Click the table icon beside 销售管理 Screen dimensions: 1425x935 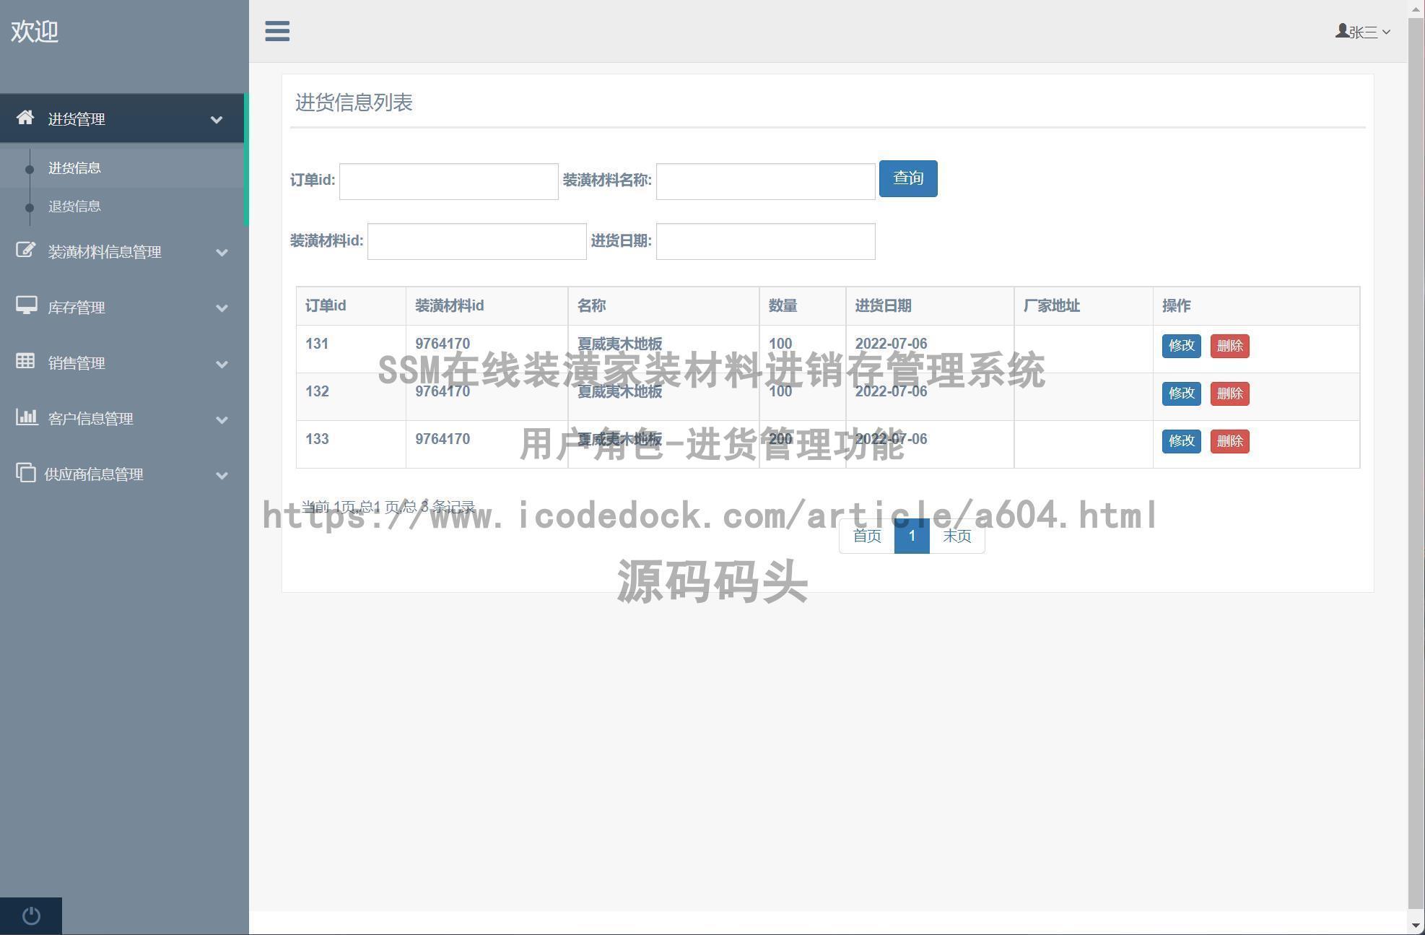tap(27, 362)
